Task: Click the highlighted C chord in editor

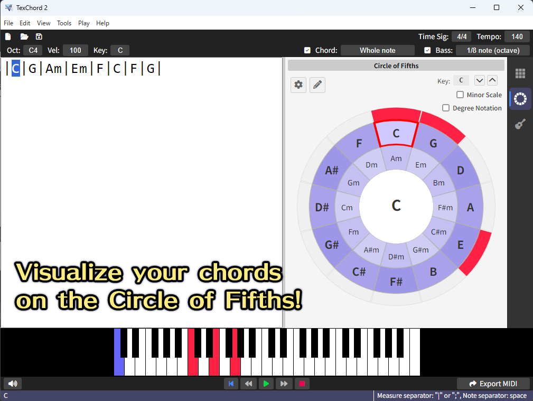Action: 16,68
